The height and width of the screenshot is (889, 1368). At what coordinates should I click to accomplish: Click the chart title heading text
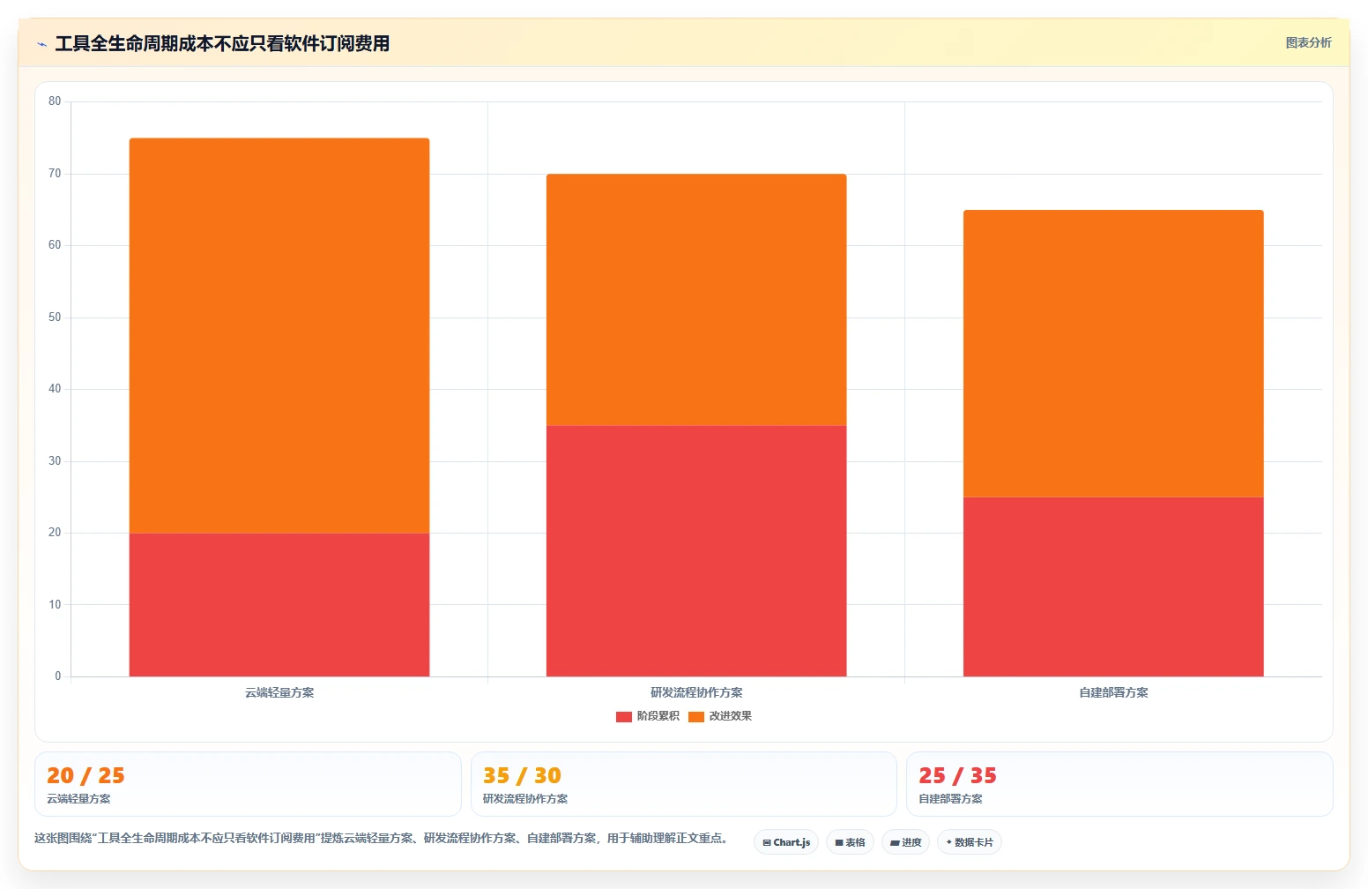coord(222,43)
